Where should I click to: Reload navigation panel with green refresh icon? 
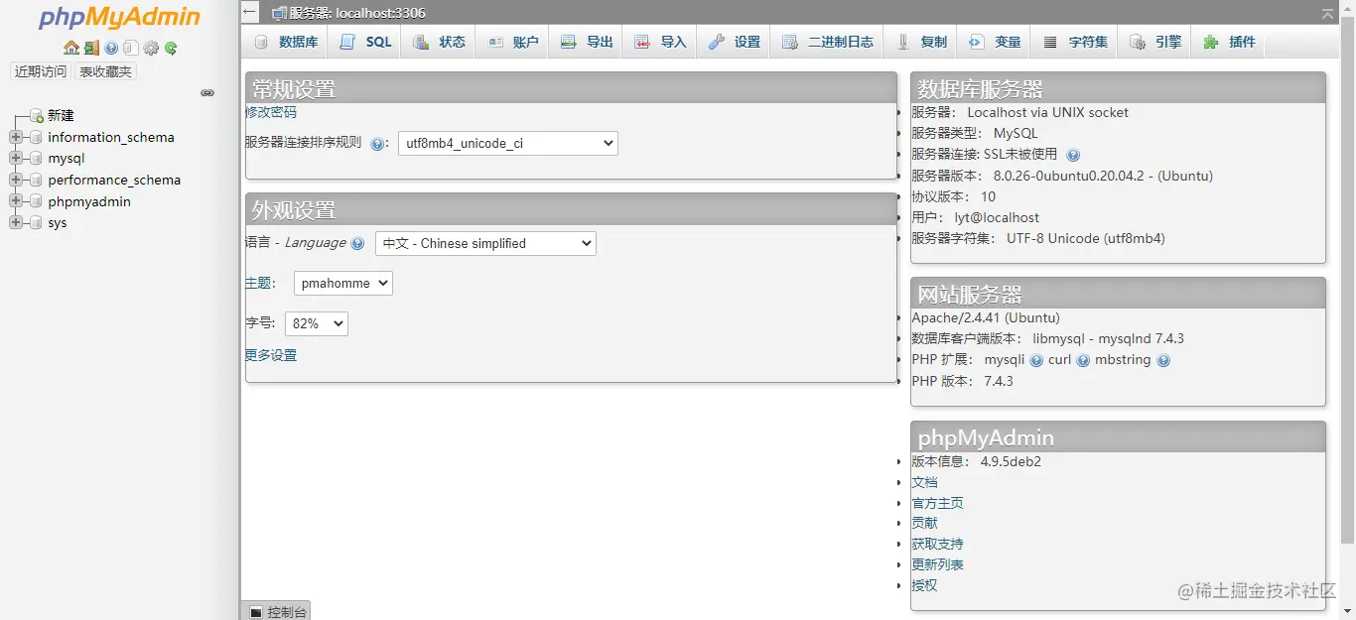click(171, 48)
